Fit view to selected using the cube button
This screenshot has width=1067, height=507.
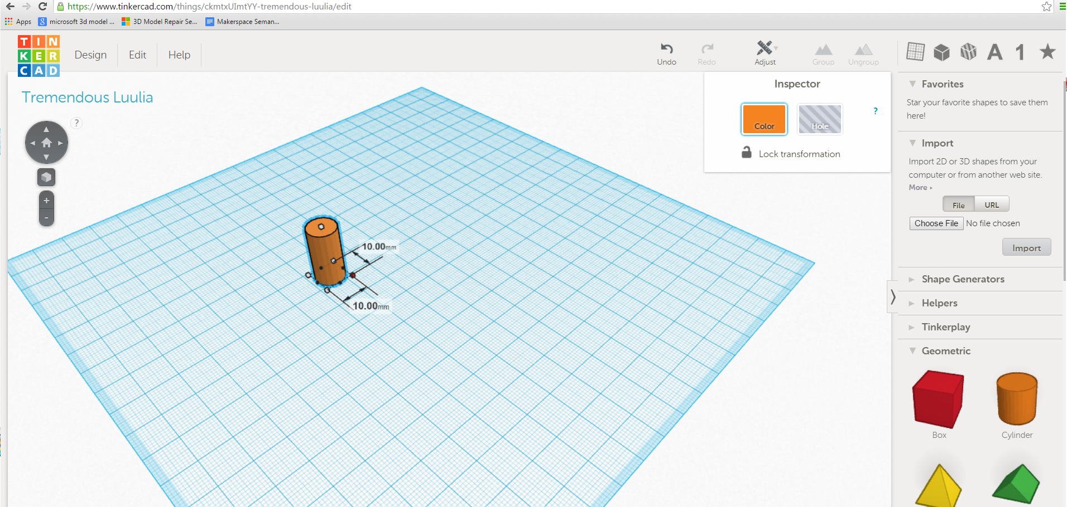click(x=46, y=177)
